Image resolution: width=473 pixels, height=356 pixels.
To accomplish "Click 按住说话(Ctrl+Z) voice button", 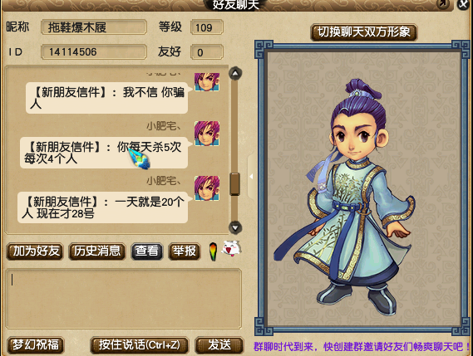I will point(140,345).
